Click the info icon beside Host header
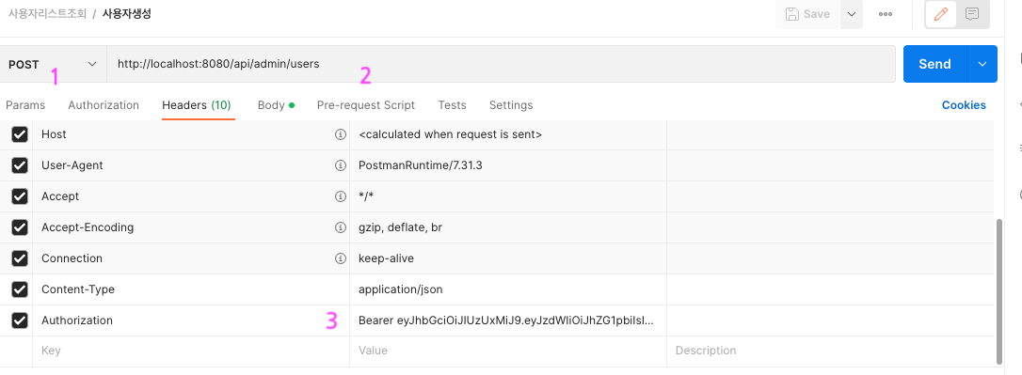 click(x=340, y=134)
